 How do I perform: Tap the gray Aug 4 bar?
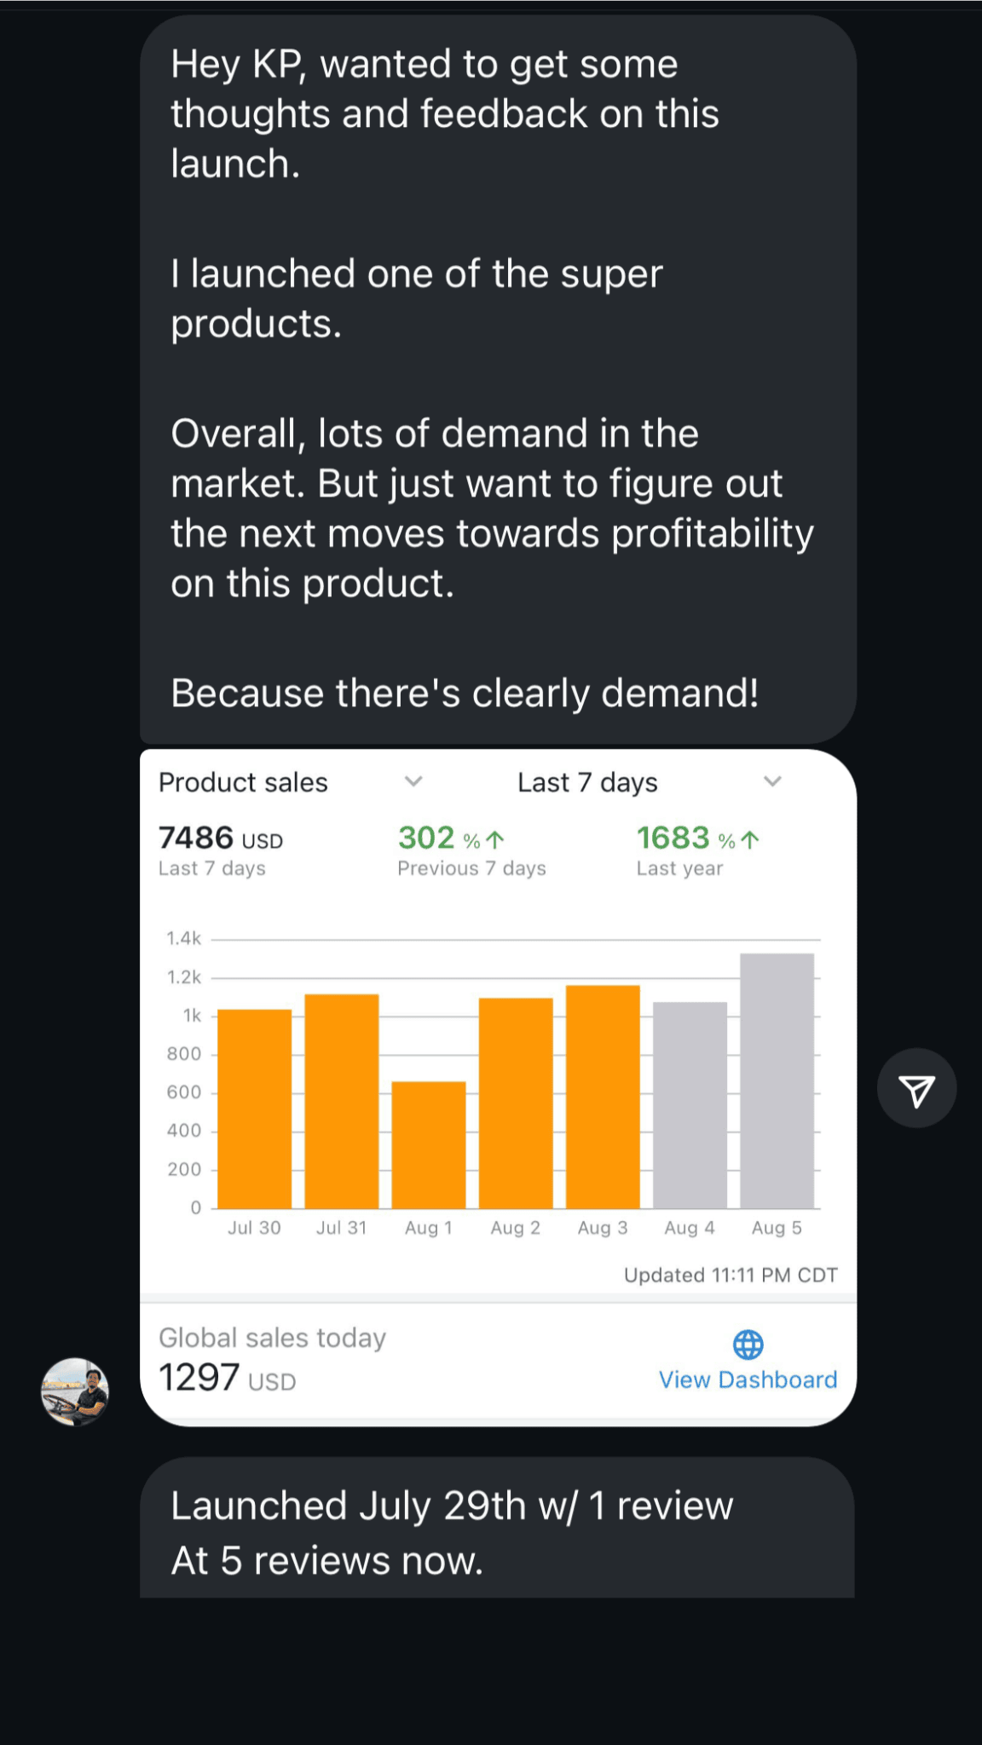(690, 1105)
